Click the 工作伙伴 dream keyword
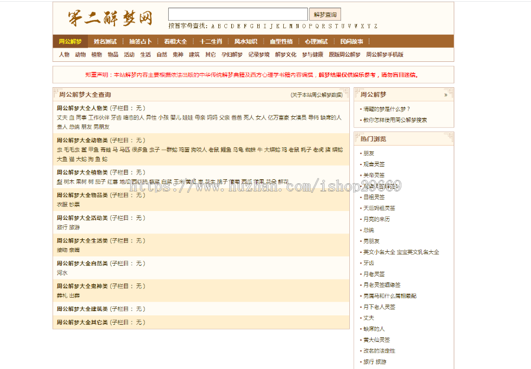This screenshot has height=369, width=531. 99,118
